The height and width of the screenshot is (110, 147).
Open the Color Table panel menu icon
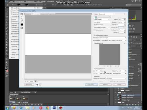coord(125,43)
